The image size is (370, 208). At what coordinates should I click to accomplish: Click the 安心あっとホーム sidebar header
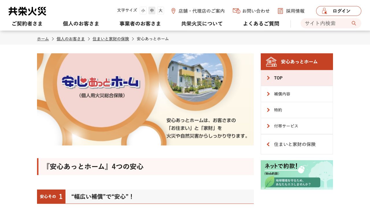click(297, 62)
